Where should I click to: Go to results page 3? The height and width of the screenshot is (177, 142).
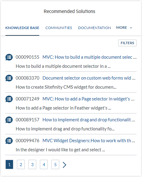(32, 165)
